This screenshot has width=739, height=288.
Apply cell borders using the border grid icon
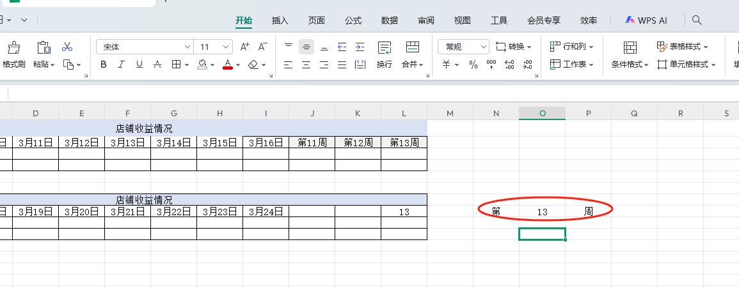[x=176, y=64]
